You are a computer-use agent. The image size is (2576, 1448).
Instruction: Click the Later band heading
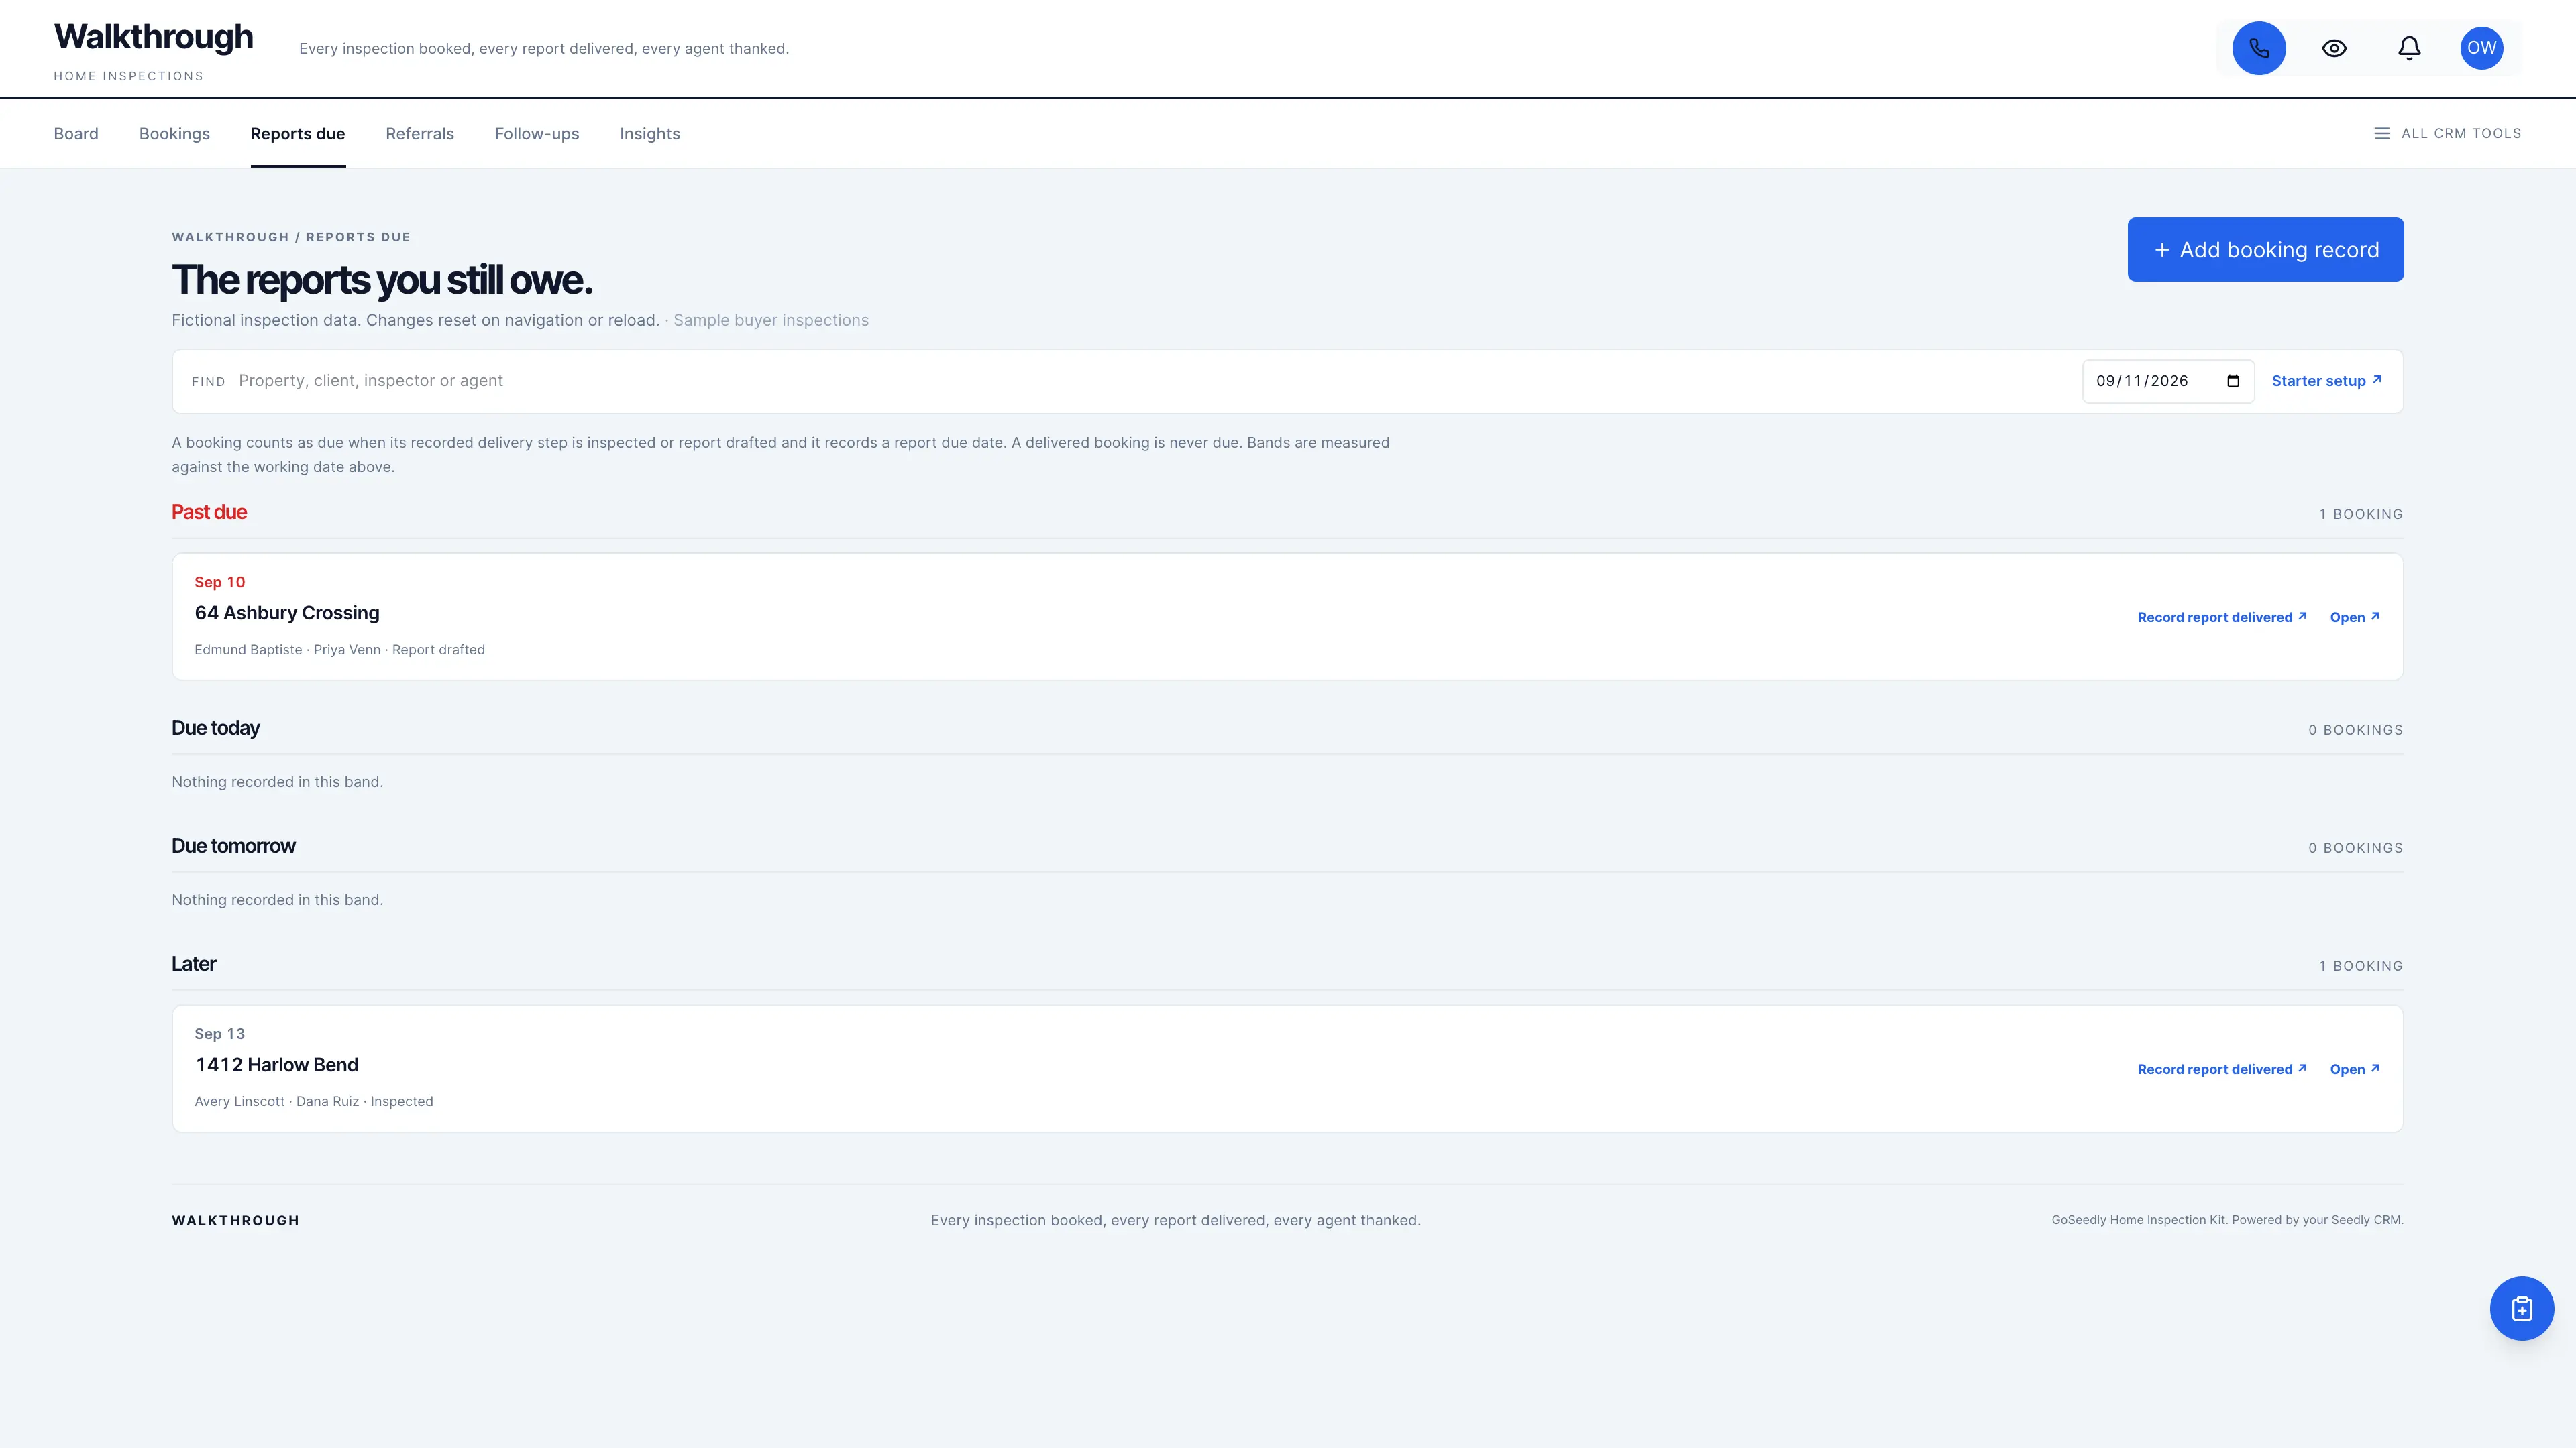[x=194, y=963]
